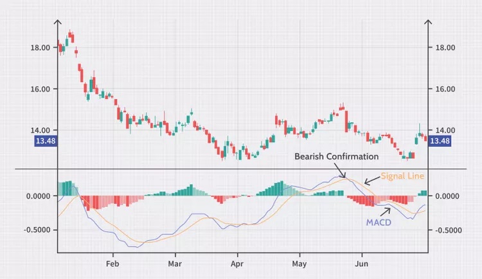
Task: Click the -0.5000 label on left MACD axis
Action: pyautogui.click(x=37, y=230)
